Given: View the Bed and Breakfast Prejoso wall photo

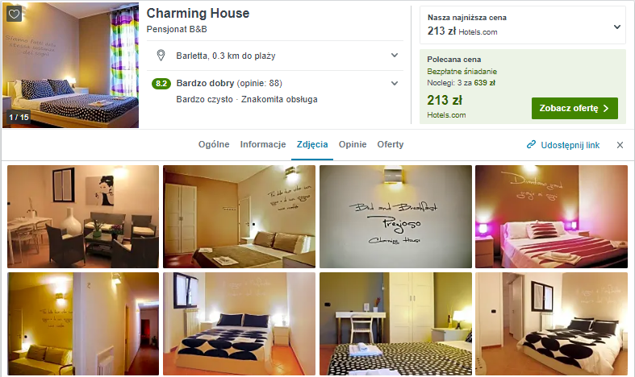Looking at the screenshot, I should [395, 217].
